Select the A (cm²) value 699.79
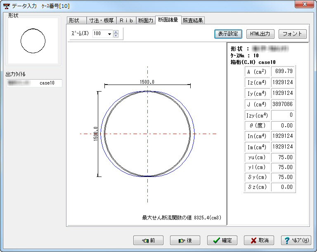The width and height of the screenshot is (317, 252). click(283, 71)
